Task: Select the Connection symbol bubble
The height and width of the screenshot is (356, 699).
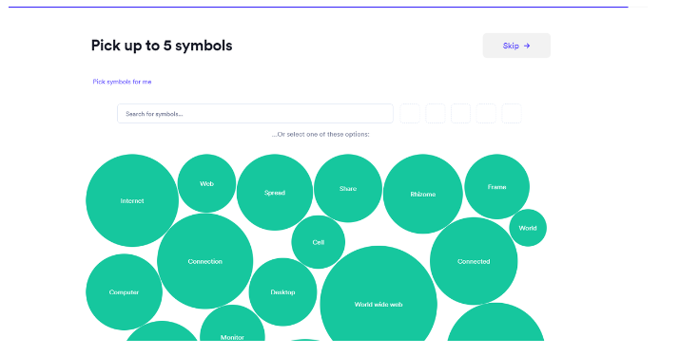Action: (x=205, y=261)
